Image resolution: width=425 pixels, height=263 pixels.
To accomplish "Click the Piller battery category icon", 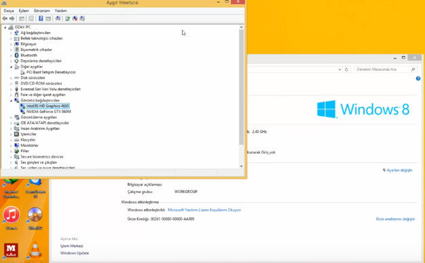I will (x=16, y=151).
